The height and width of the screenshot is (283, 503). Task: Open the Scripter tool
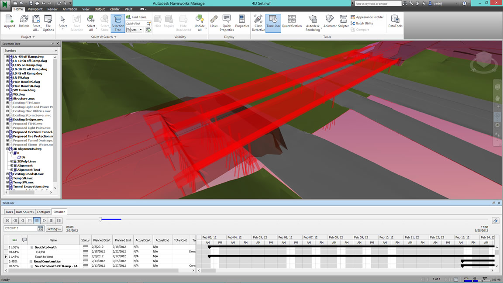(x=343, y=22)
